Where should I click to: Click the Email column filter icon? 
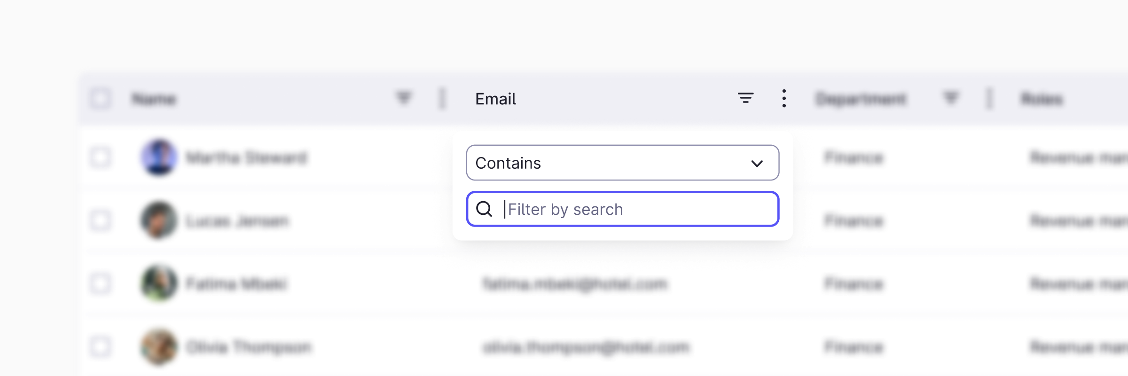click(x=745, y=98)
